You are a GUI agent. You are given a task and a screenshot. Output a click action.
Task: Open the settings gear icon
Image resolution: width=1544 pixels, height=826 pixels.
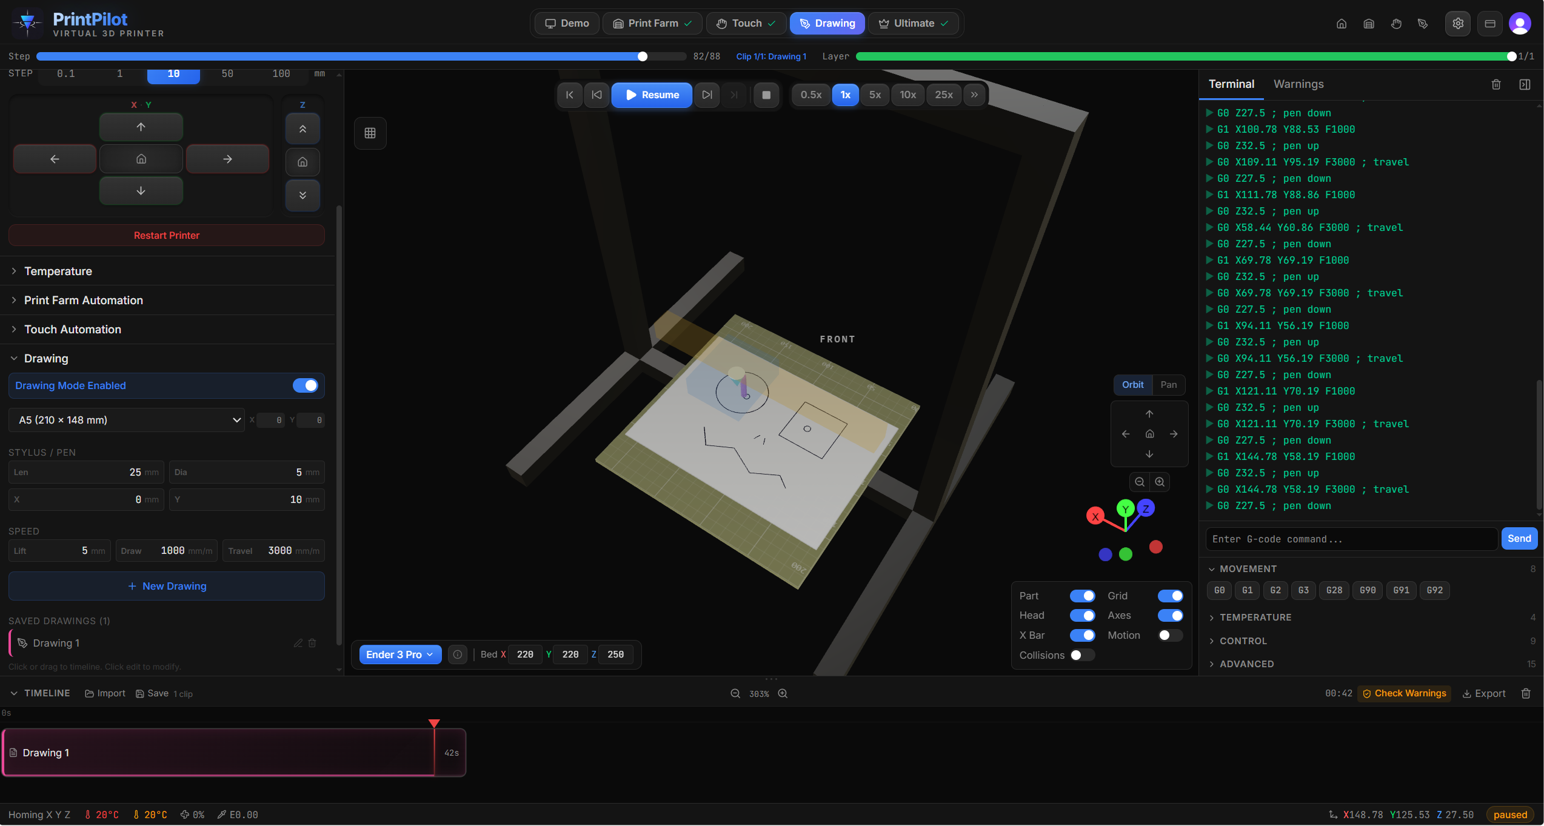pos(1458,23)
